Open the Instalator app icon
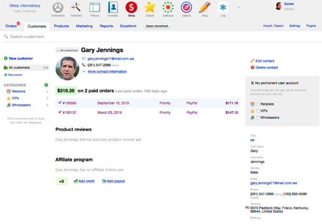 (x=76, y=7)
